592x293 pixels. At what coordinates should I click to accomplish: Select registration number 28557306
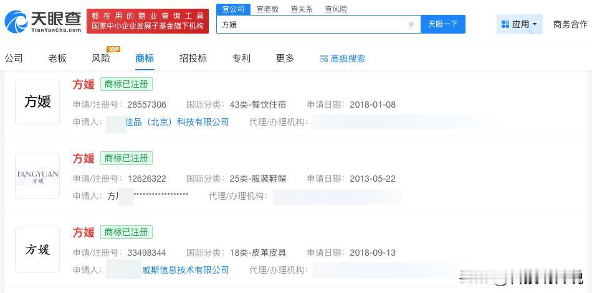tap(146, 105)
